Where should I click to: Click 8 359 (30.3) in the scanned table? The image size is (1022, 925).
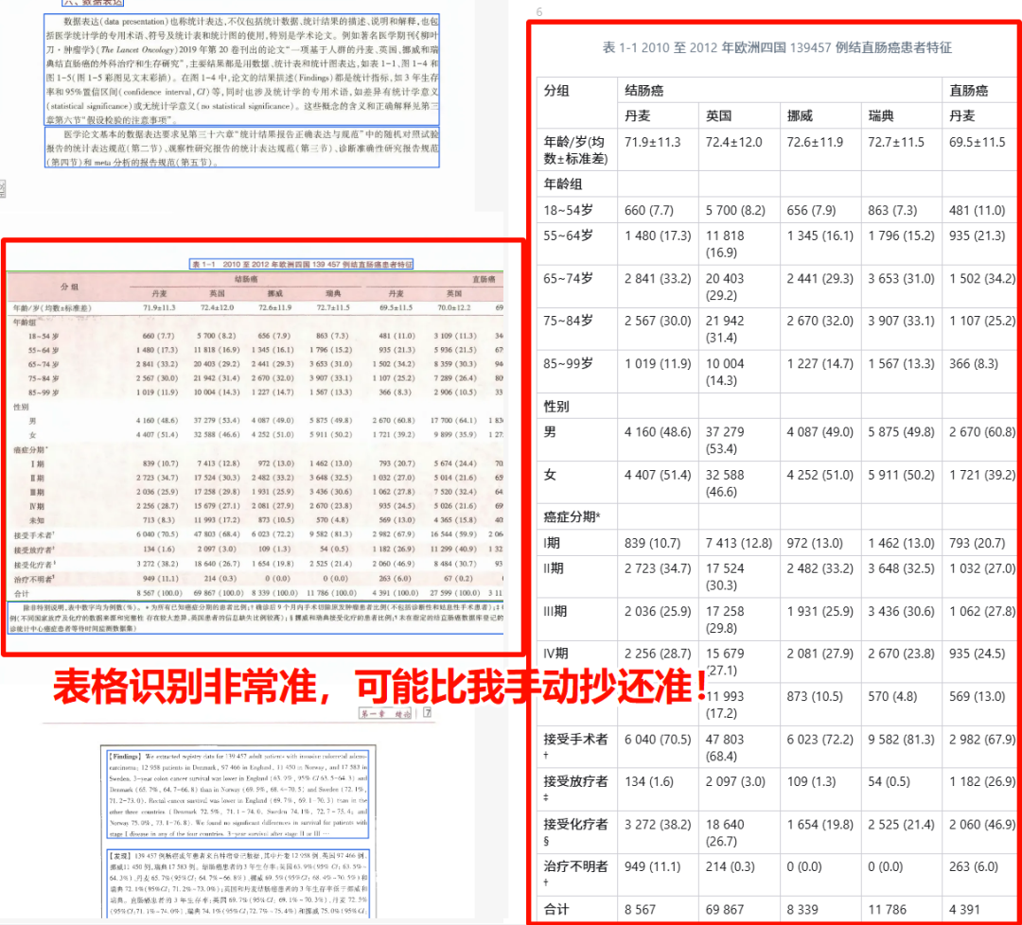click(454, 364)
